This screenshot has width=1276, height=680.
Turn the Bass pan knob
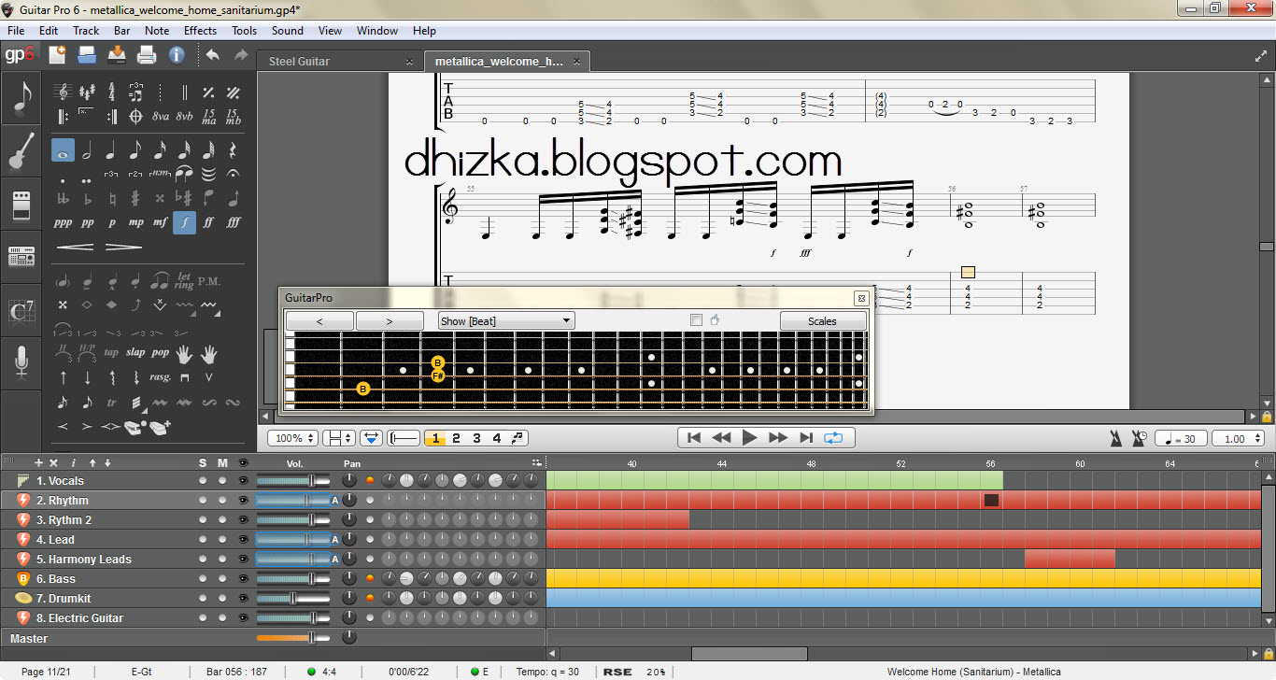coord(349,578)
